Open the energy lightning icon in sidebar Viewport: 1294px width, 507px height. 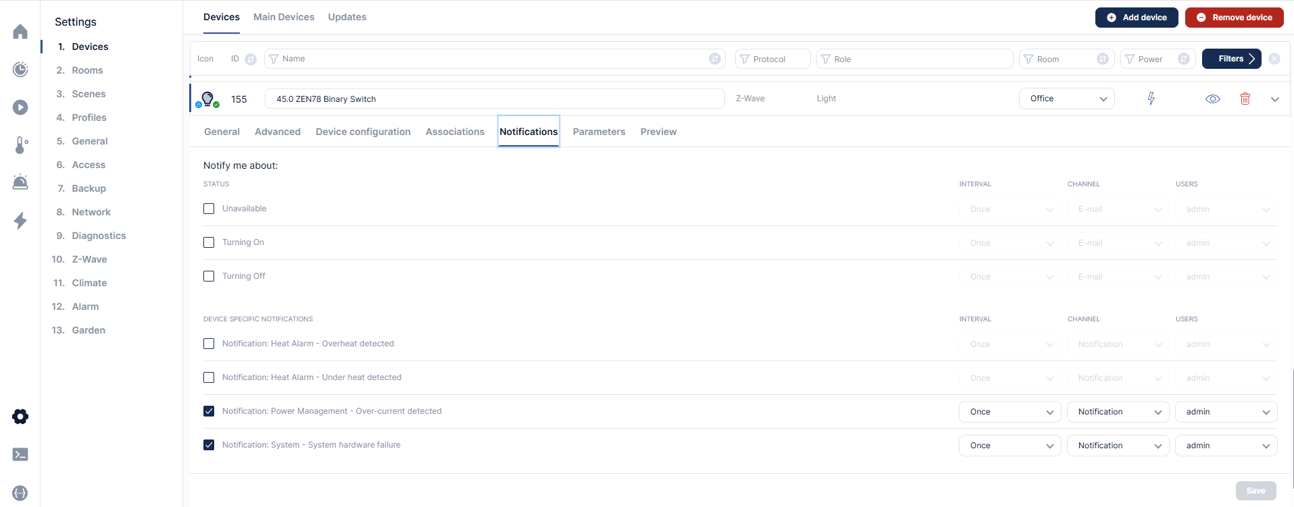(20, 220)
